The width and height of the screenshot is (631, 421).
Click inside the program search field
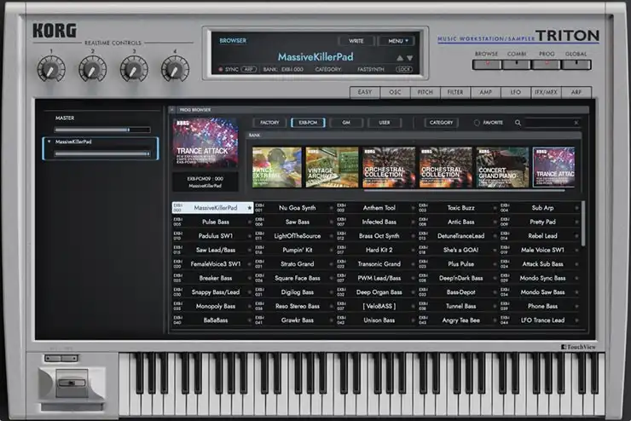(x=549, y=123)
